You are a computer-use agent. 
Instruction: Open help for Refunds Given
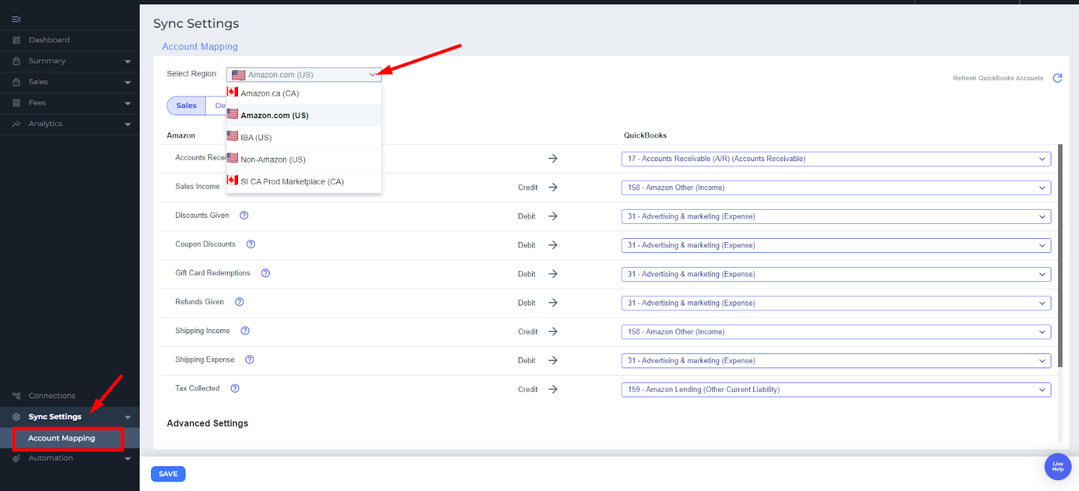pos(239,302)
